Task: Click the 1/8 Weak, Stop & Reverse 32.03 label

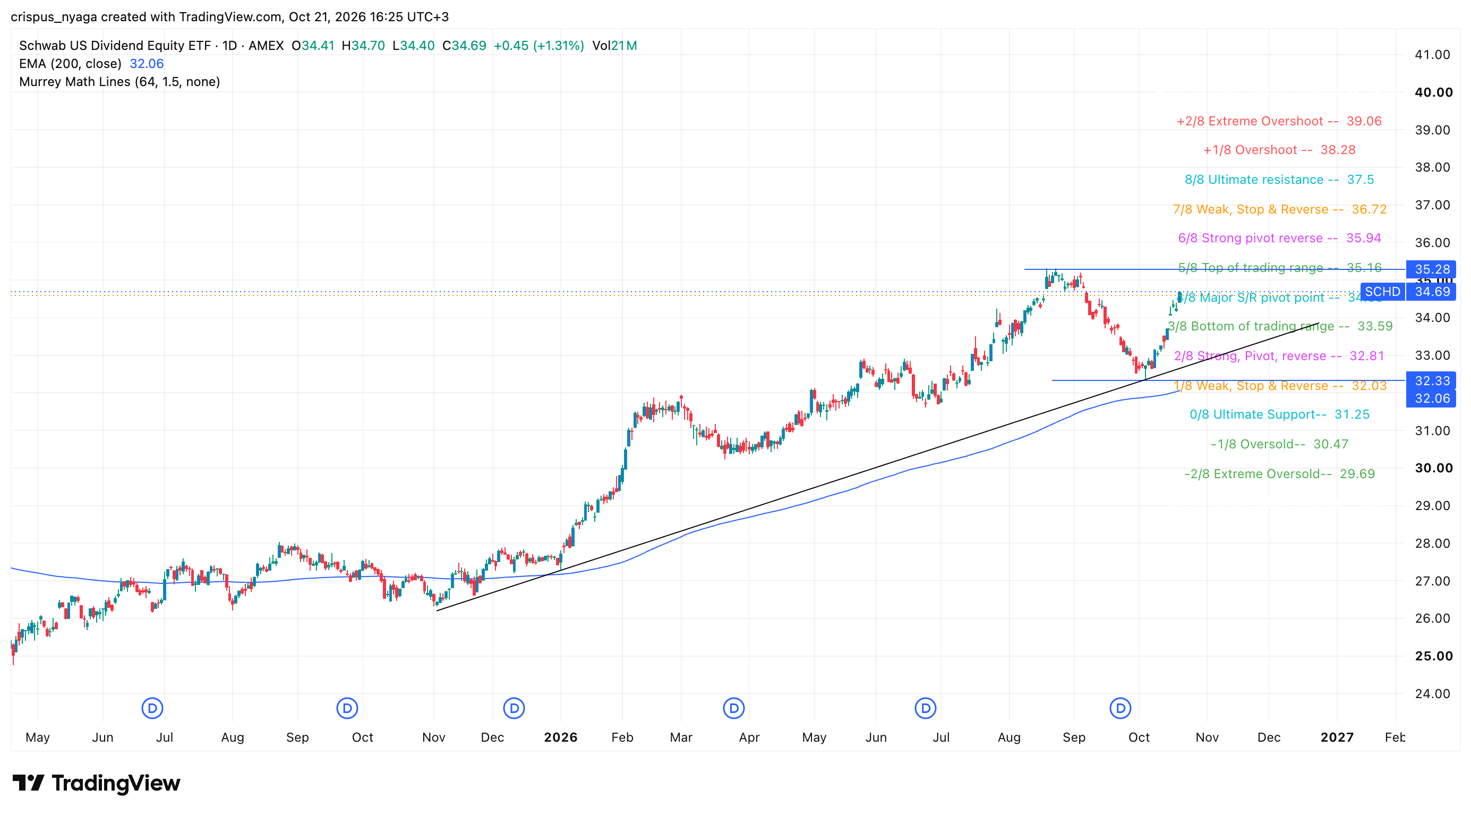Action: pos(1280,386)
